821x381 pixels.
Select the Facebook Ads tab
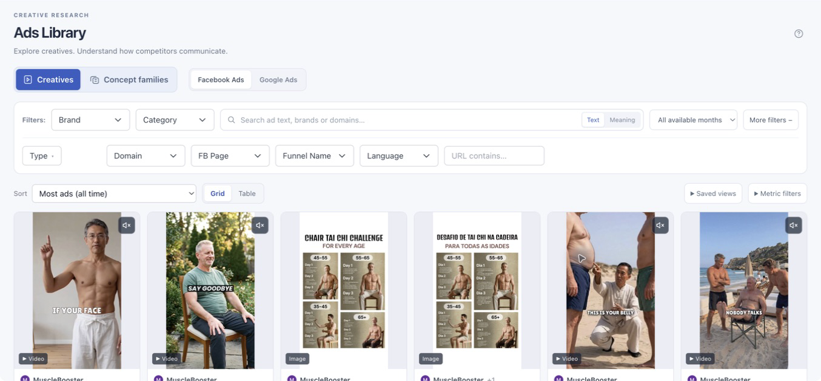coord(221,79)
